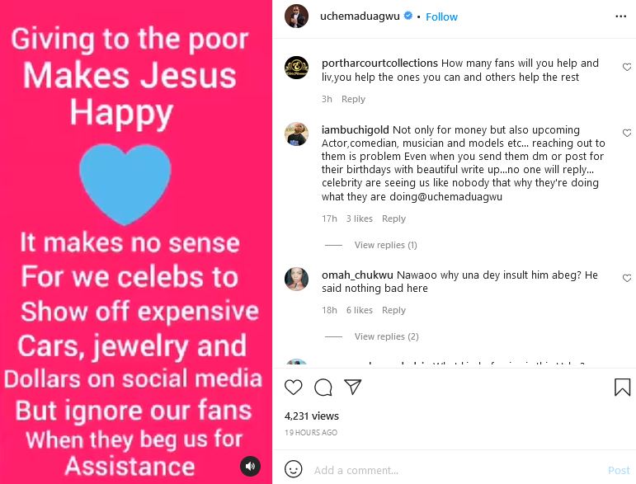
Task: View the 3 likes on iambuchigold's comment
Action: (359, 219)
